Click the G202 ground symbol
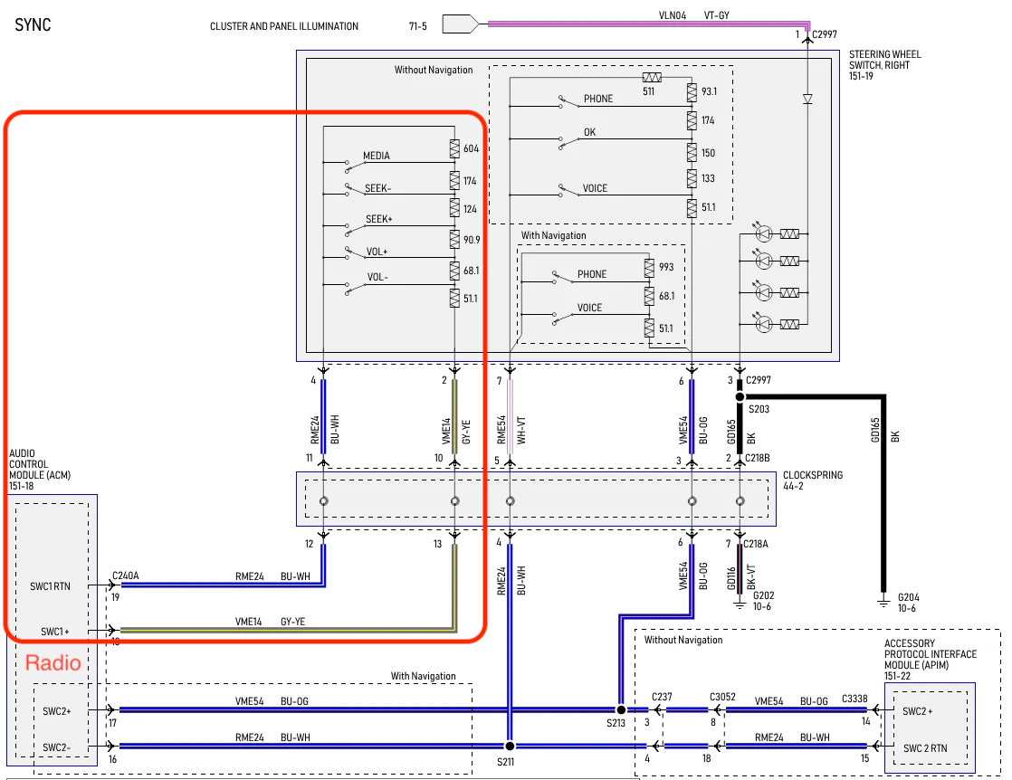This screenshot has width=1012, height=780. click(x=740, y=604)
